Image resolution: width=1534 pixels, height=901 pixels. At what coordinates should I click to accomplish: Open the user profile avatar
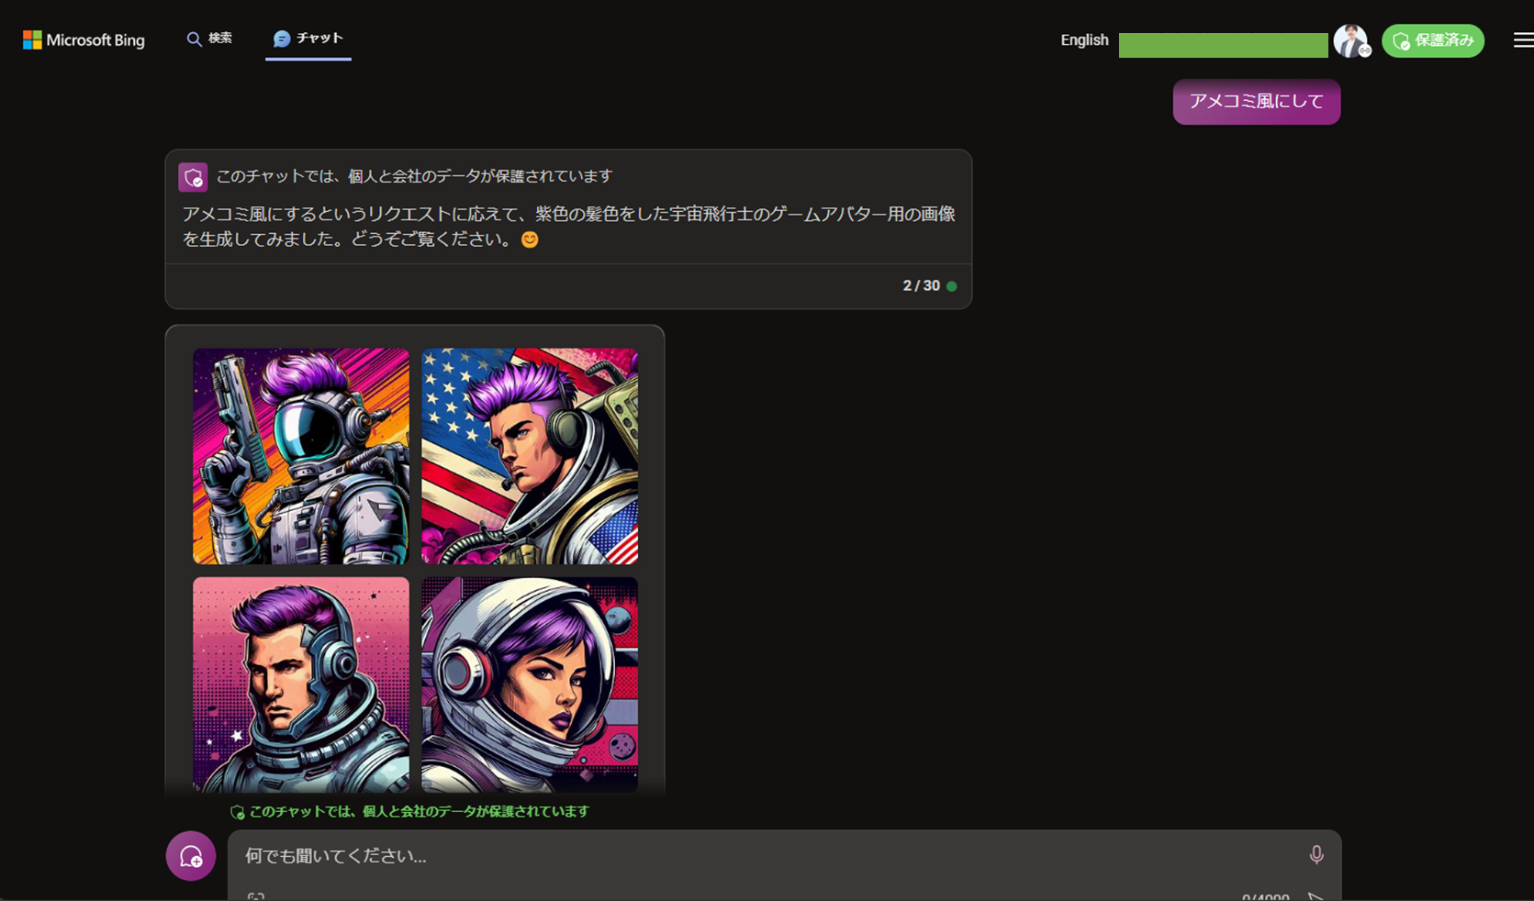pos(1350,41)
